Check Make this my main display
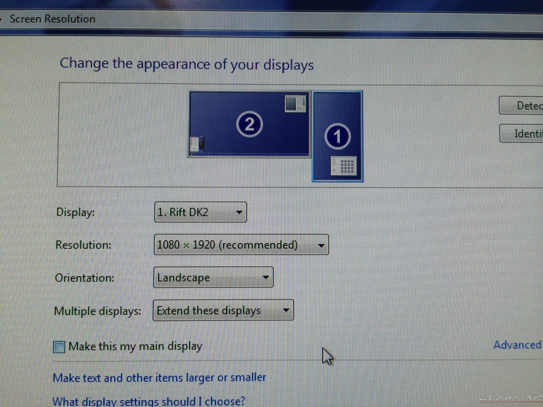Viewport: 543px width, 407px height. [x=59, y=347]
